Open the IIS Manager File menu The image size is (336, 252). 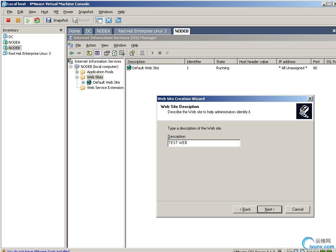[78, 45]
